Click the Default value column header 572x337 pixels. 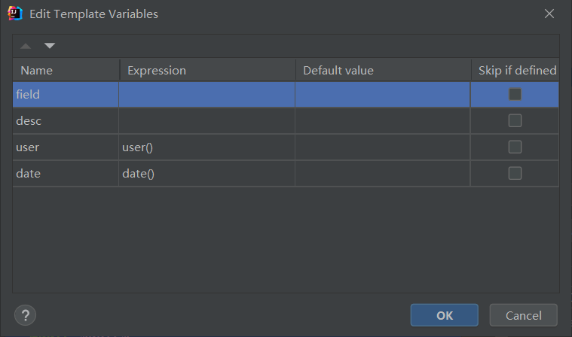click(x=383, y=71)
